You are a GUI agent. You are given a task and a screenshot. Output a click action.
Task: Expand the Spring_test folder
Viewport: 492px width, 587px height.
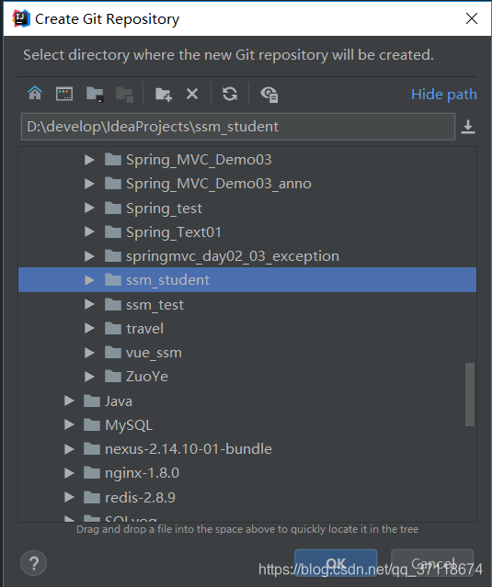point(89,208)
